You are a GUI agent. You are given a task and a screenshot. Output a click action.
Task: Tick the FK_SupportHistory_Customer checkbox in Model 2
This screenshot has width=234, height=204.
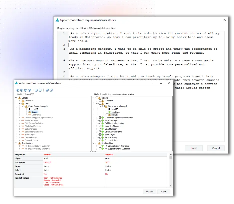pos(100,149)
